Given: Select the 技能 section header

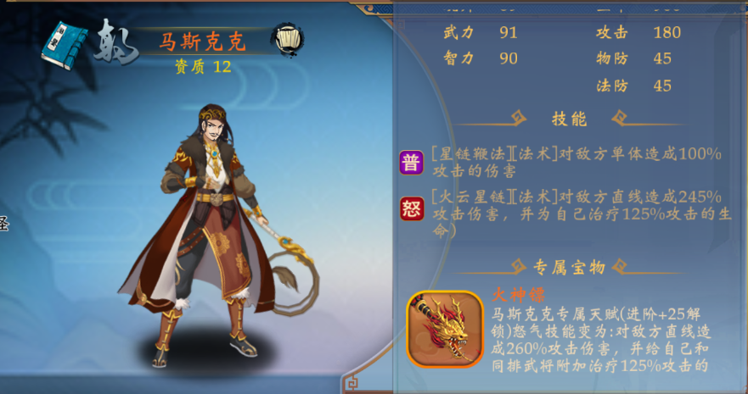Looking at the screenshot, I should click(x=569, y=119).
